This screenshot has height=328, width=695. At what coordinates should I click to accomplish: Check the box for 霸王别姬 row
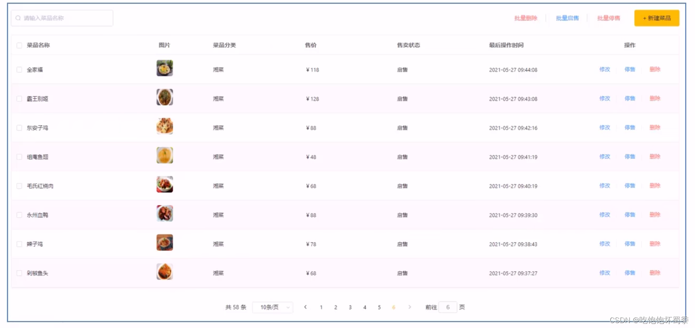click(x=19, y=99)
